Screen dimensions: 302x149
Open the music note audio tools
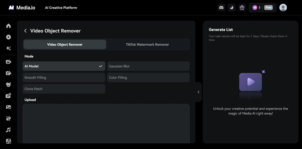tap(8, 130)
